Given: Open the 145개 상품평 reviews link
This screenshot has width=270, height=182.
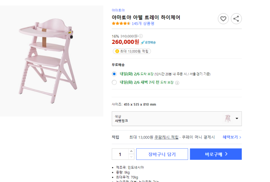Looking at the screenshot, I should pos(143,24).
